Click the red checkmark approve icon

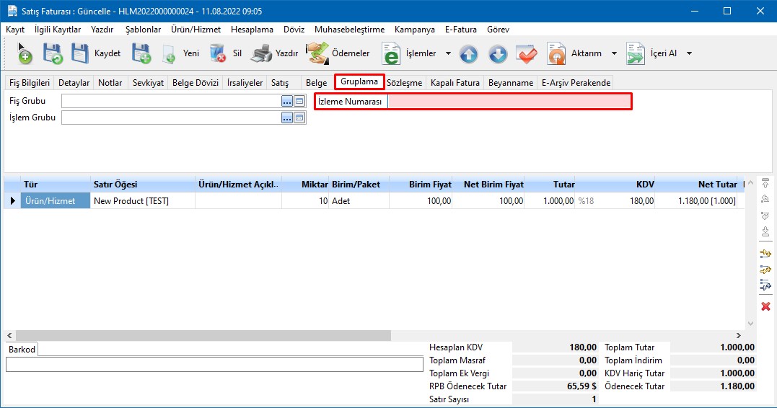click(x=527, y=54)
